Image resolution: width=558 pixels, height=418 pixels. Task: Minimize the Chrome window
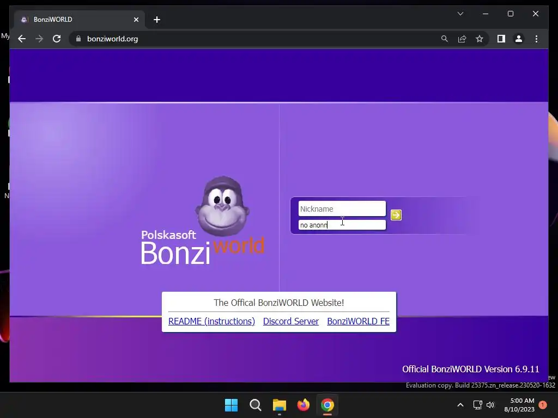(x=486, y=14)
